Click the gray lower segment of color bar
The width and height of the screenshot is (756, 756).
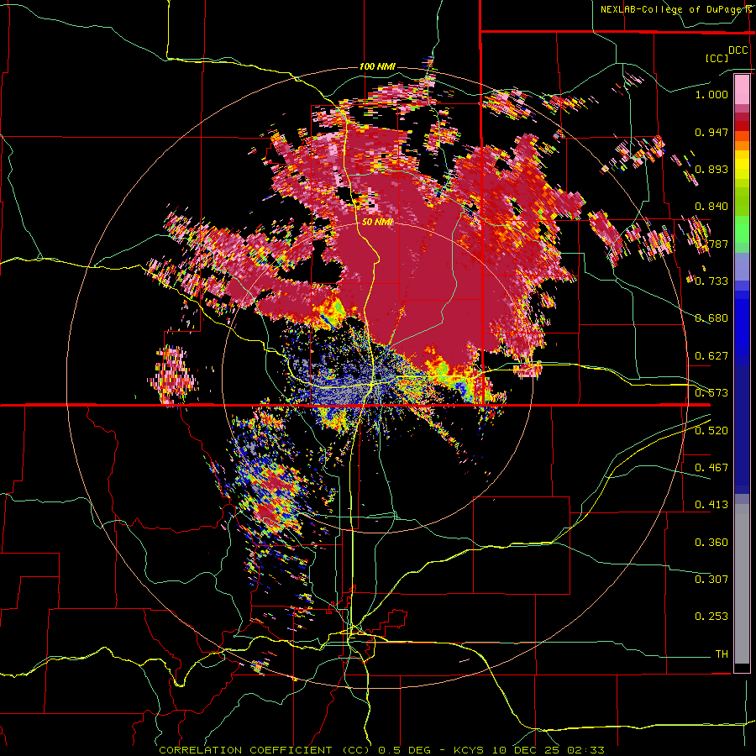click(x=742, y=584)
